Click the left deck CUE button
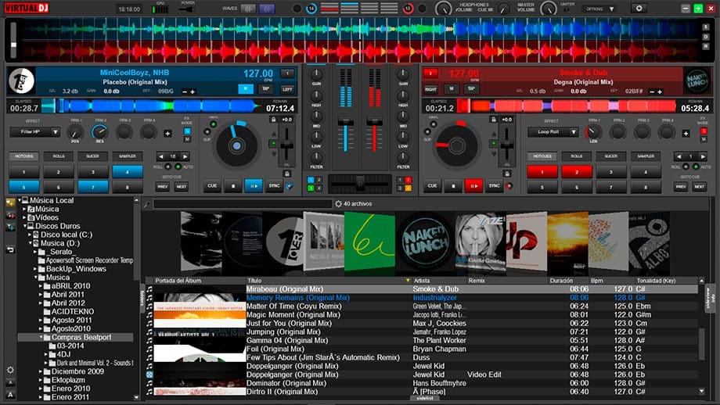This screenshot has height=405, width=720. (x=212, y=186)
